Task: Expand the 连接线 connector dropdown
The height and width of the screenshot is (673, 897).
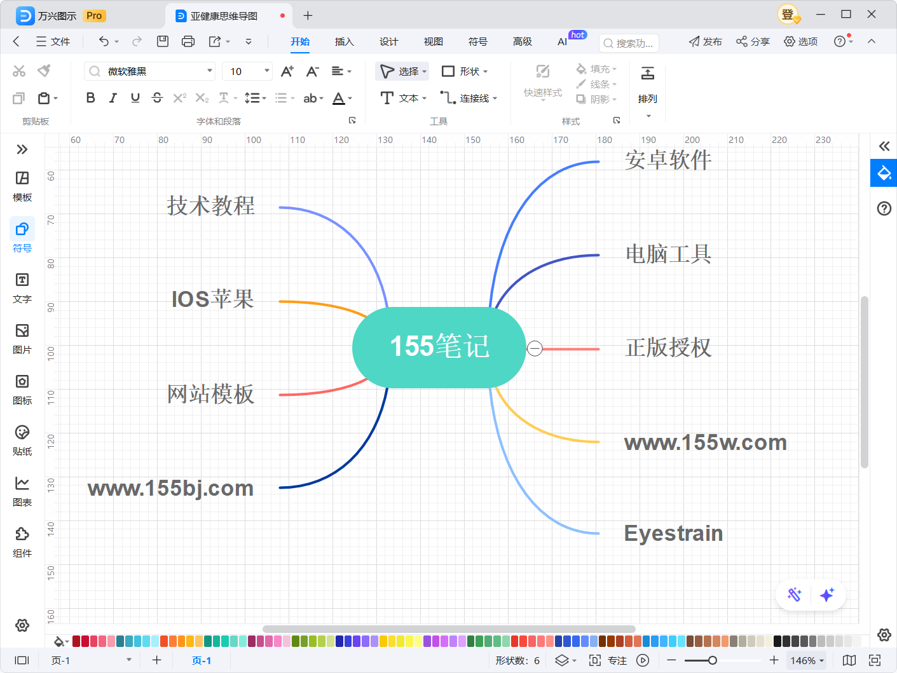Action: (x=495, y=99)
